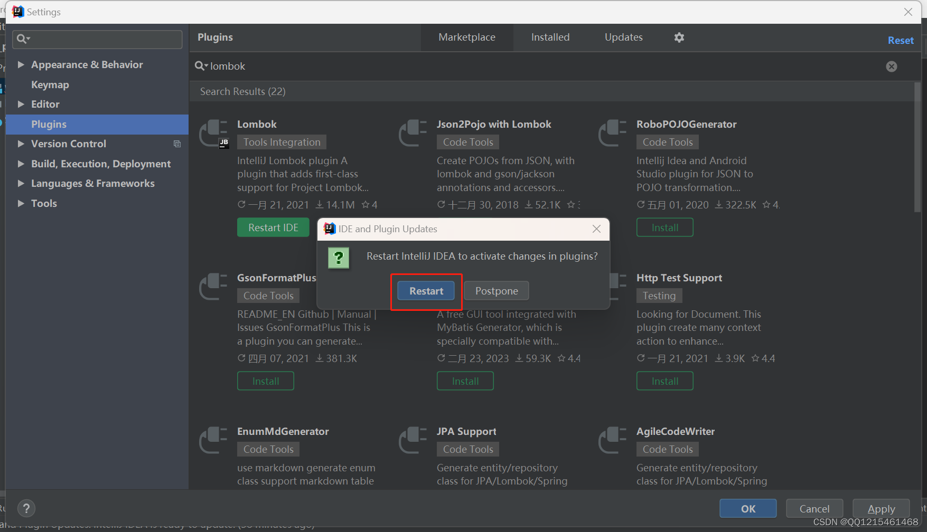The height and width of the screenshot is (532, 927).
Task: Click the RoboPOJOGenerator plugin icon
Action: tap(613, 133)
